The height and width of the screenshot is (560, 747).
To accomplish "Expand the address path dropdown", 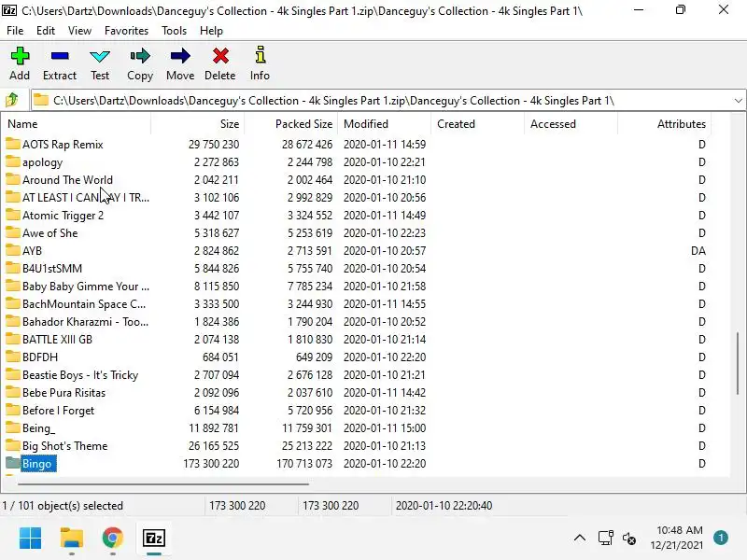I will click(x=738, y=101).
